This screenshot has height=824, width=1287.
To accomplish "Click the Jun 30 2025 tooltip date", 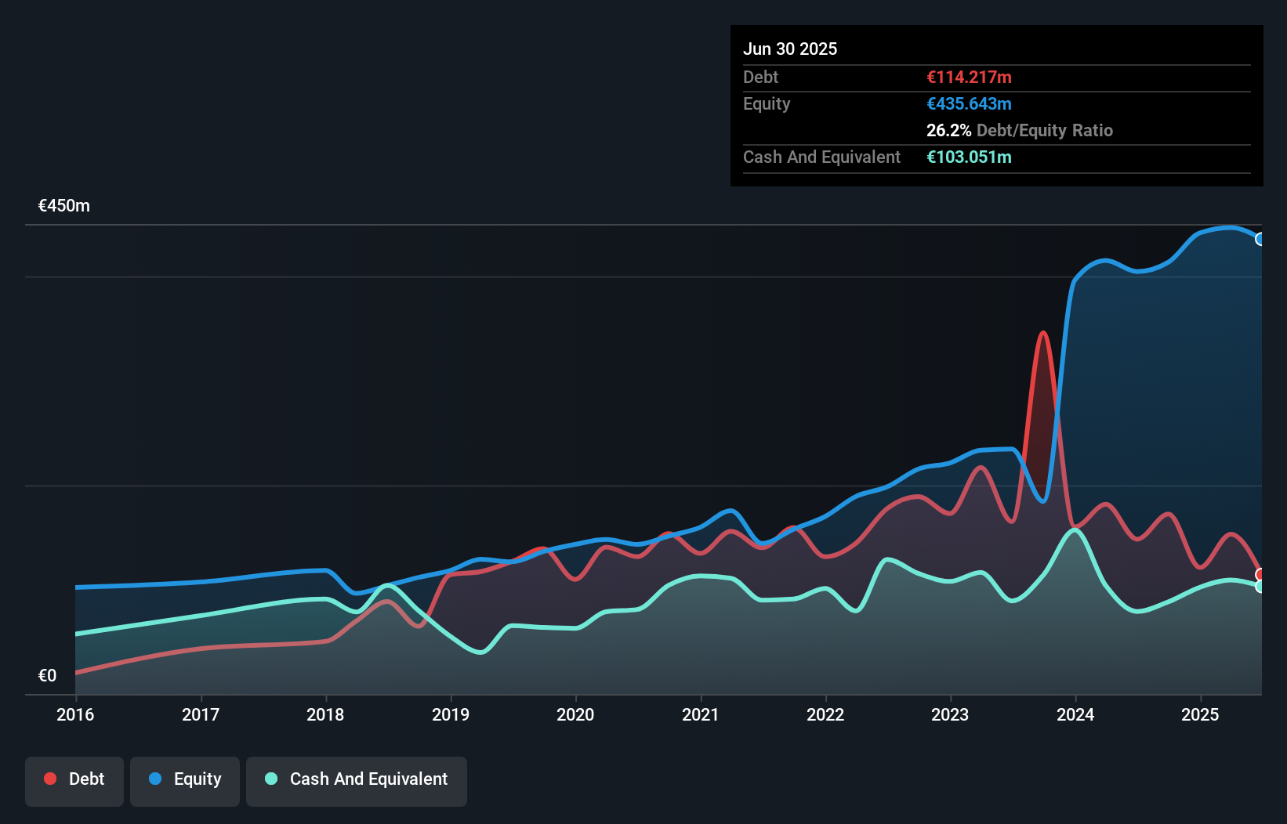I will click(790, 49).
